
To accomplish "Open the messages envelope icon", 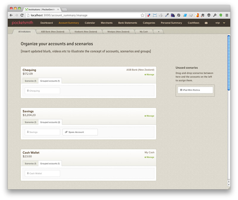I will coord(206,23).
